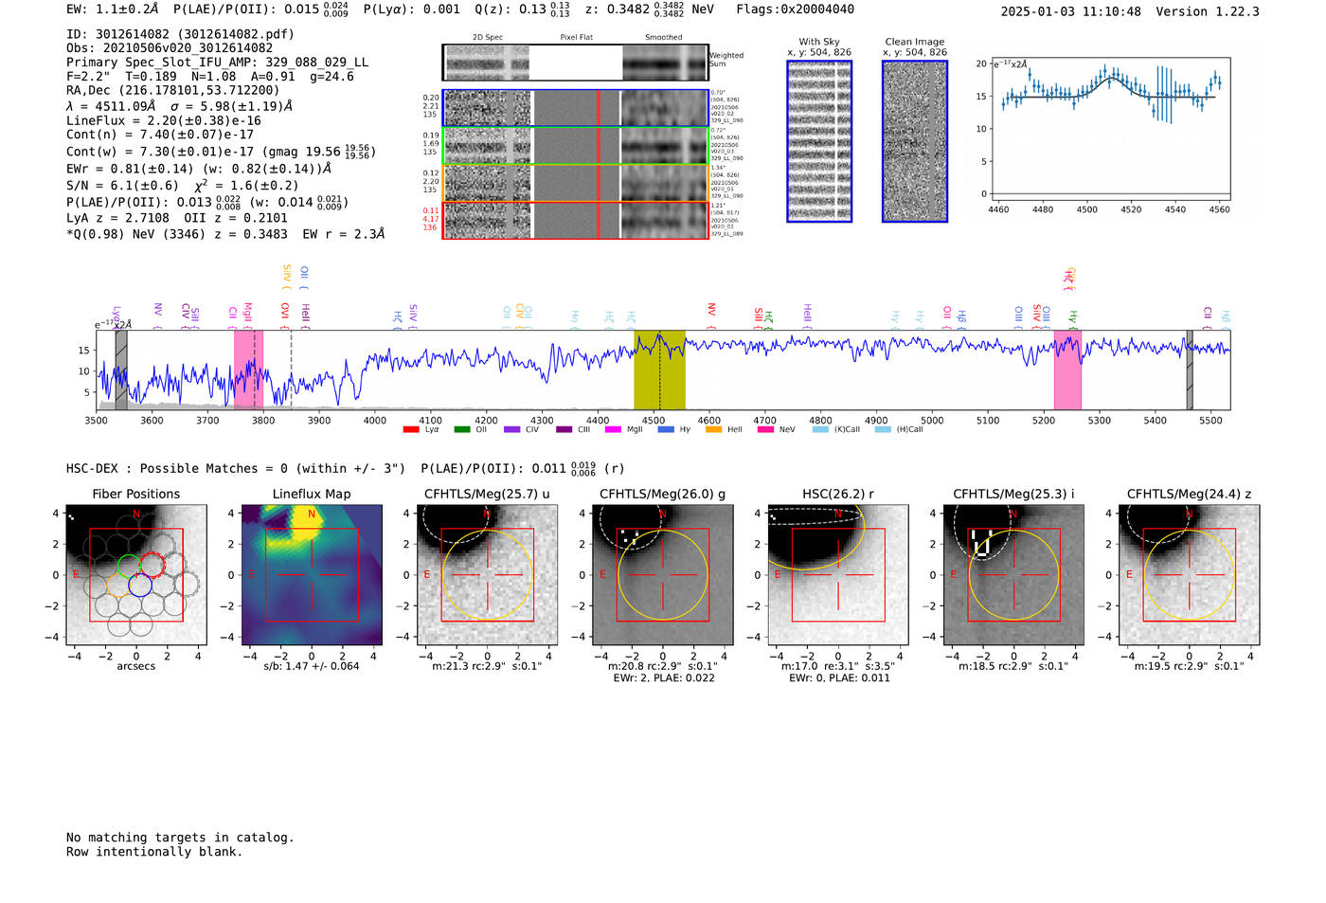This screenshot has width=1326, height=903.
Task: Click the red dashed fiber circle
Action: [152, 566]
